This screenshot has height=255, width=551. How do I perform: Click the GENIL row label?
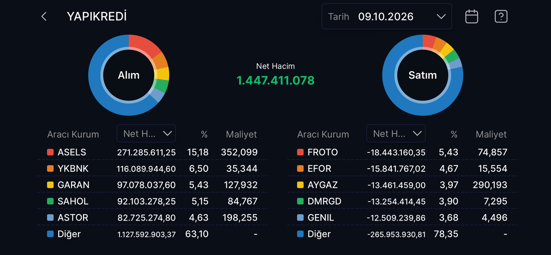coord(321,217)
